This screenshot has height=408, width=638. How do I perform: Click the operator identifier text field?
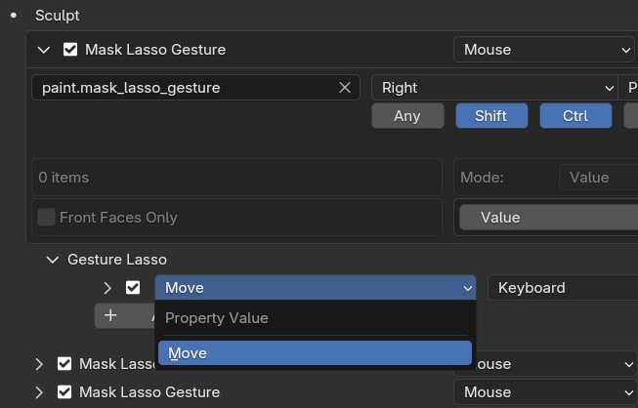tap(195, 88)
